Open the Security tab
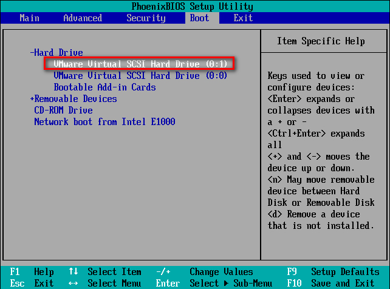 [146, 18]
